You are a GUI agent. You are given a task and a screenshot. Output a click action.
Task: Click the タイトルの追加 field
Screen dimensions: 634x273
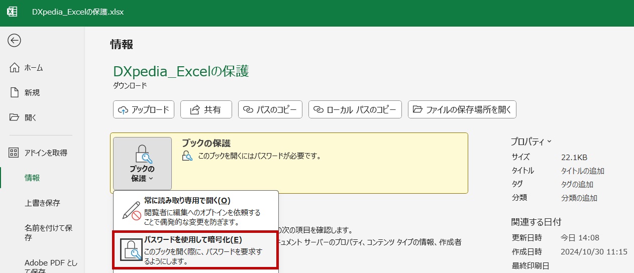click(582, 171)
